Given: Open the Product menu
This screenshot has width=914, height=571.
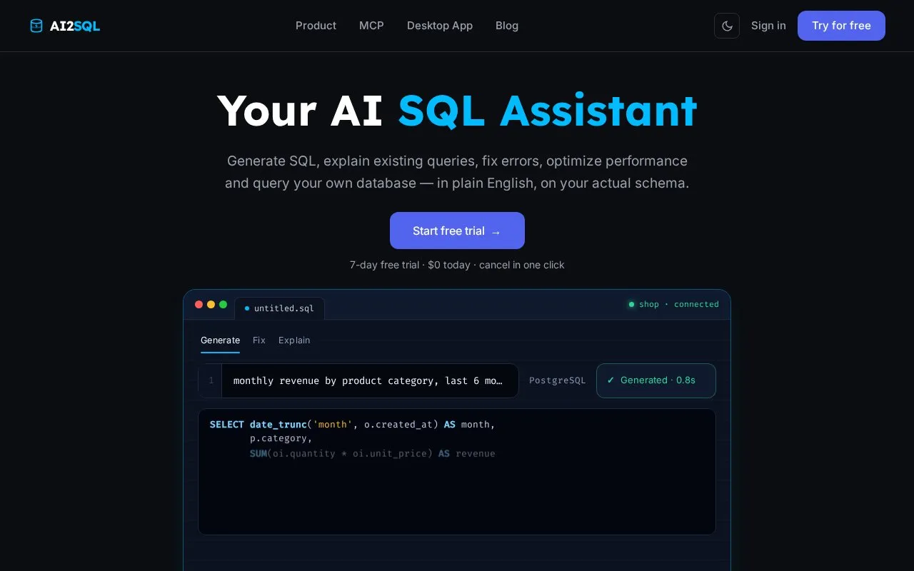Looking at the screenshot, I should point(316,26).
